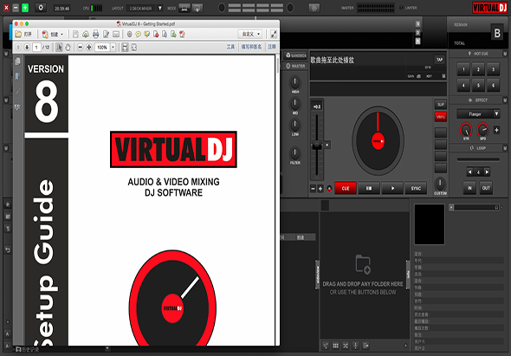This screenshot has width=511, height=356.
Task: Halve loop length with left arrow
Action: click(469, 172)
